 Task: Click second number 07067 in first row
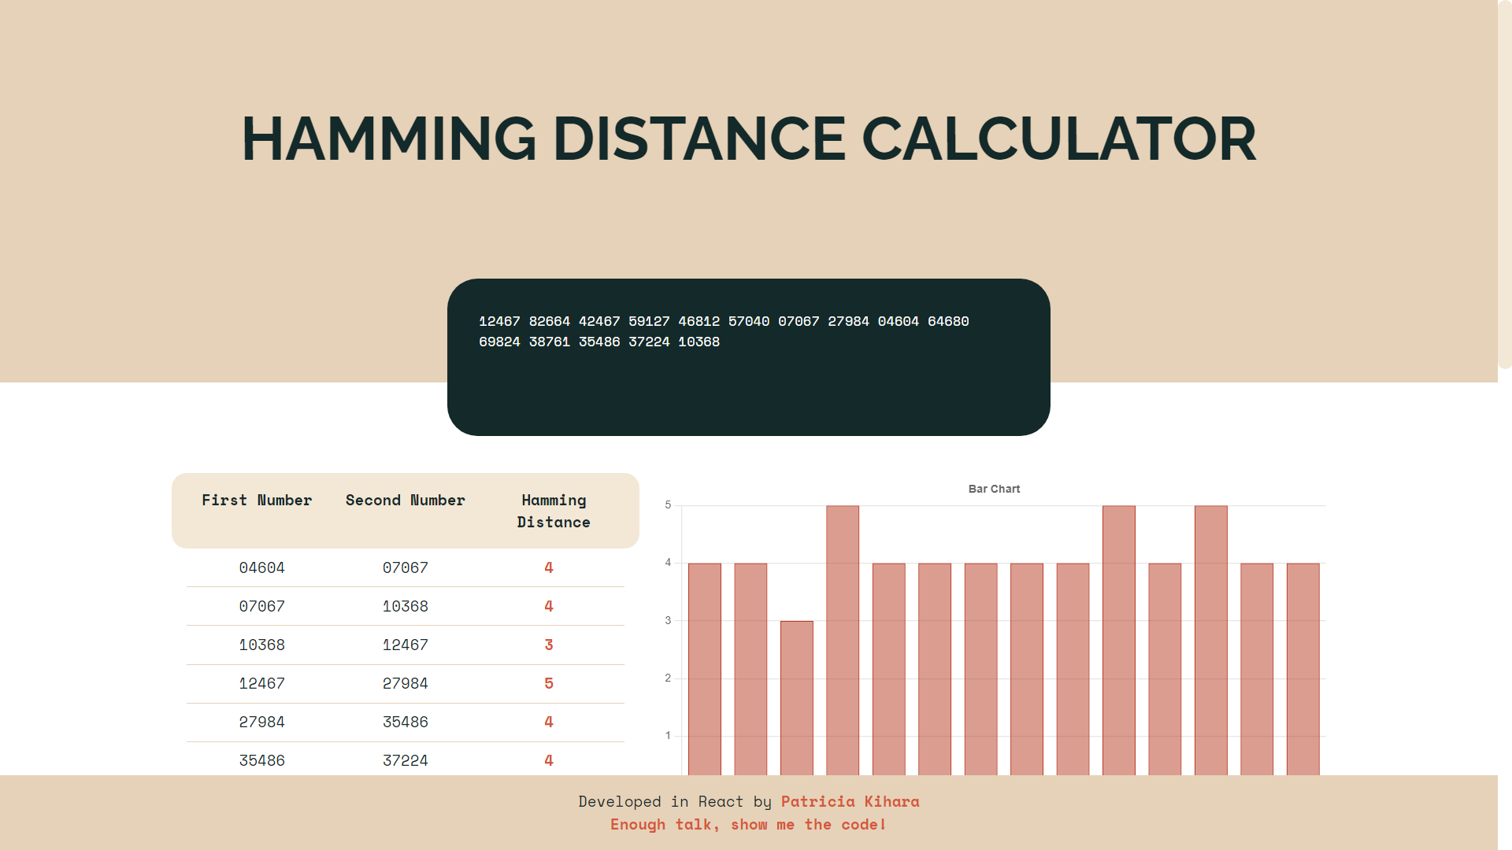tap(405, 567)
